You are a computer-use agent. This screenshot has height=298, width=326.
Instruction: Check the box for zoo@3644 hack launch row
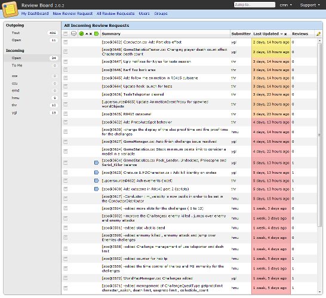tap(66, 87)
